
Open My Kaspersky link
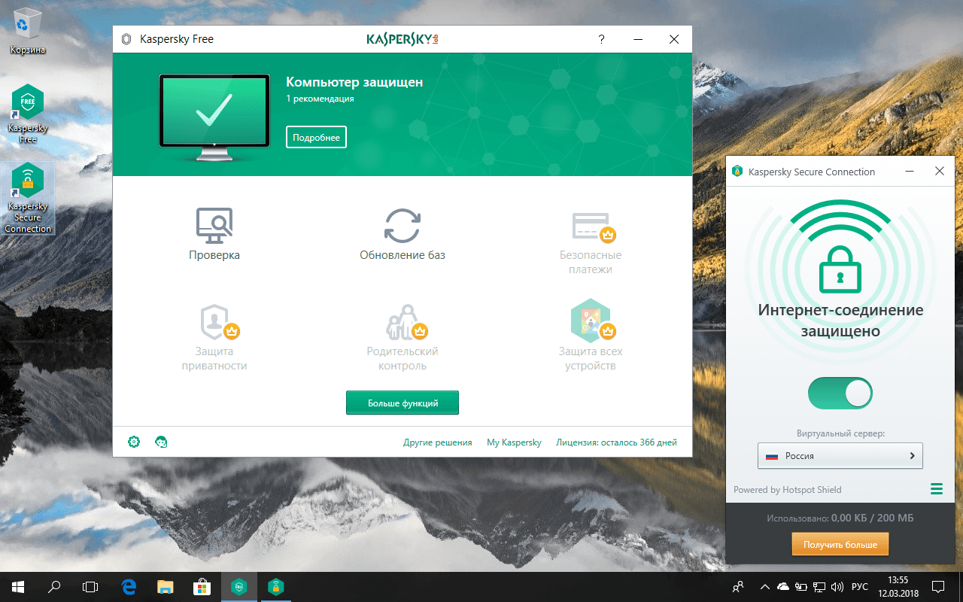pos(514,442)
